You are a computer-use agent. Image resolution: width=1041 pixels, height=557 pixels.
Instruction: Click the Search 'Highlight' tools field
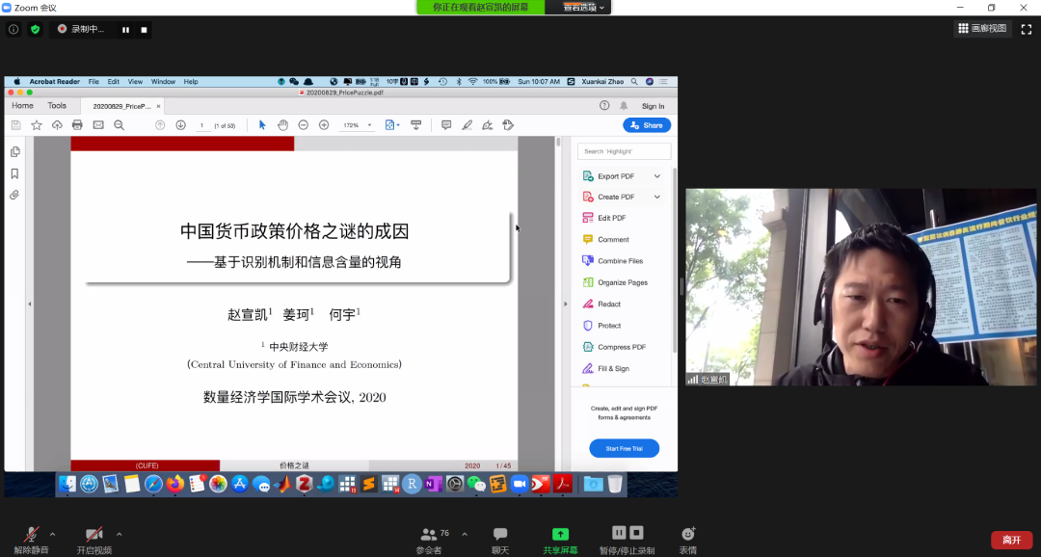click(624, 151)
